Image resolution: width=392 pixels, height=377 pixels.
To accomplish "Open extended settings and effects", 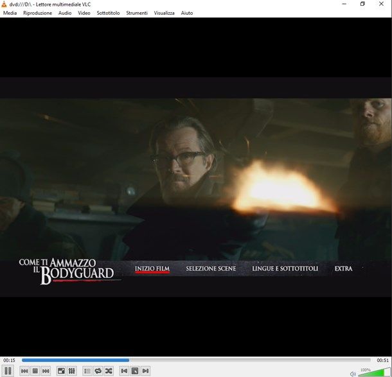I will tap(72, 371).
